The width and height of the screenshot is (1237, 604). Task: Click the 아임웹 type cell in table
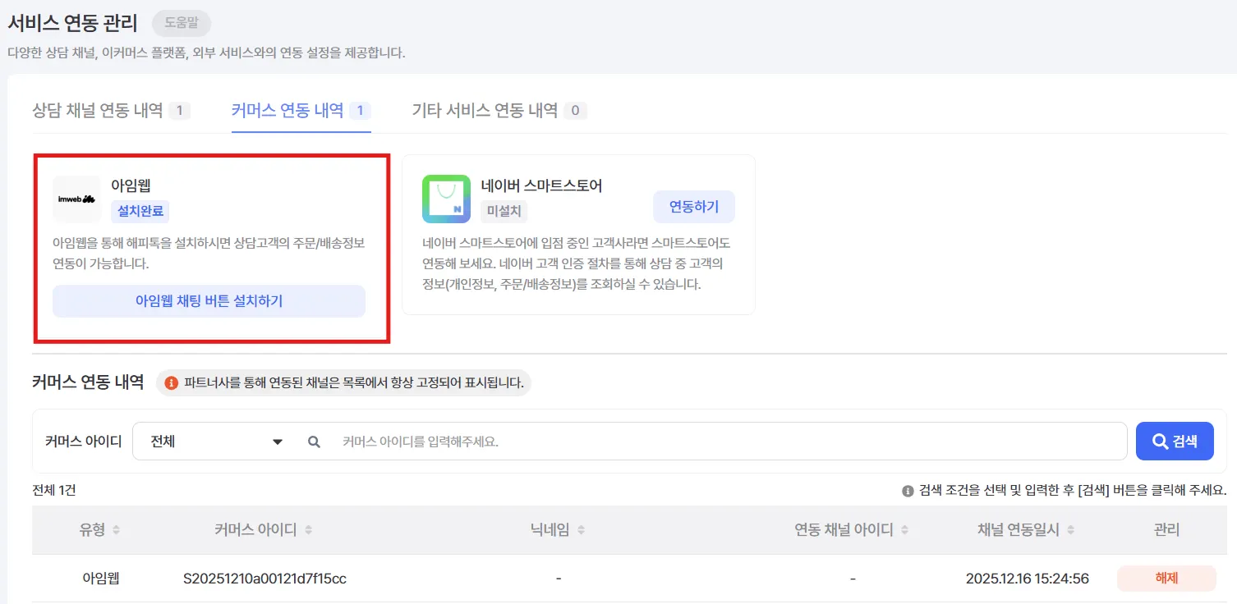point(101,579)
